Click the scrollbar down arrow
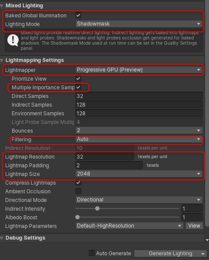The width and height of the screenshot is (209, 260). [x=207, y=240]
